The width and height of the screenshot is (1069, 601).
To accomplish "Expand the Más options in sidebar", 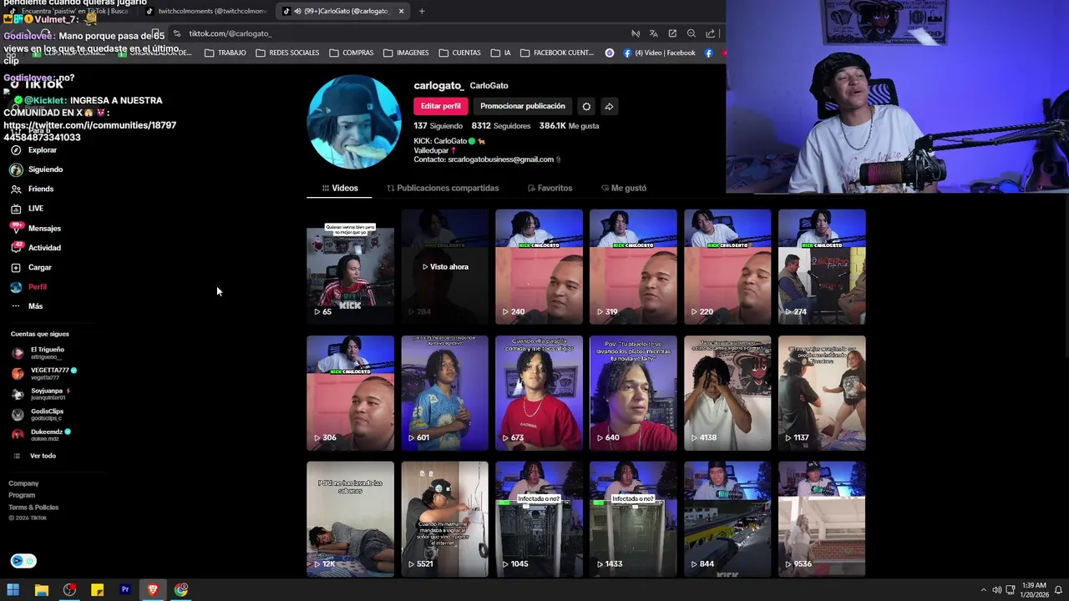I will (x=35, y=306).
